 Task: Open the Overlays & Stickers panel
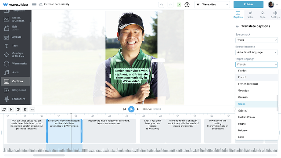click(16, 54)
